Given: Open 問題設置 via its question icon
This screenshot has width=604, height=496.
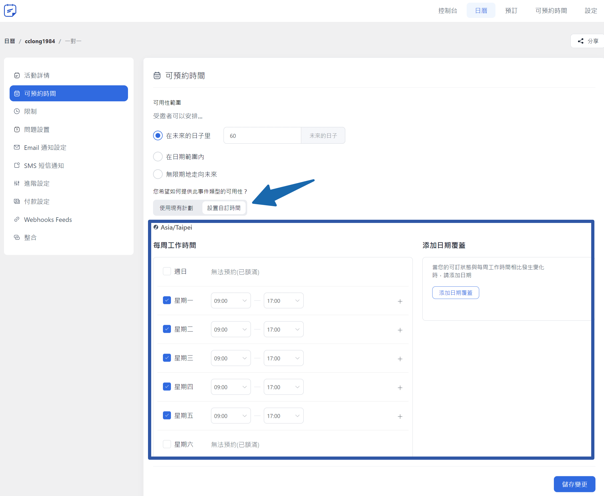Looking at the screenshot, I should tap(17, 129).
